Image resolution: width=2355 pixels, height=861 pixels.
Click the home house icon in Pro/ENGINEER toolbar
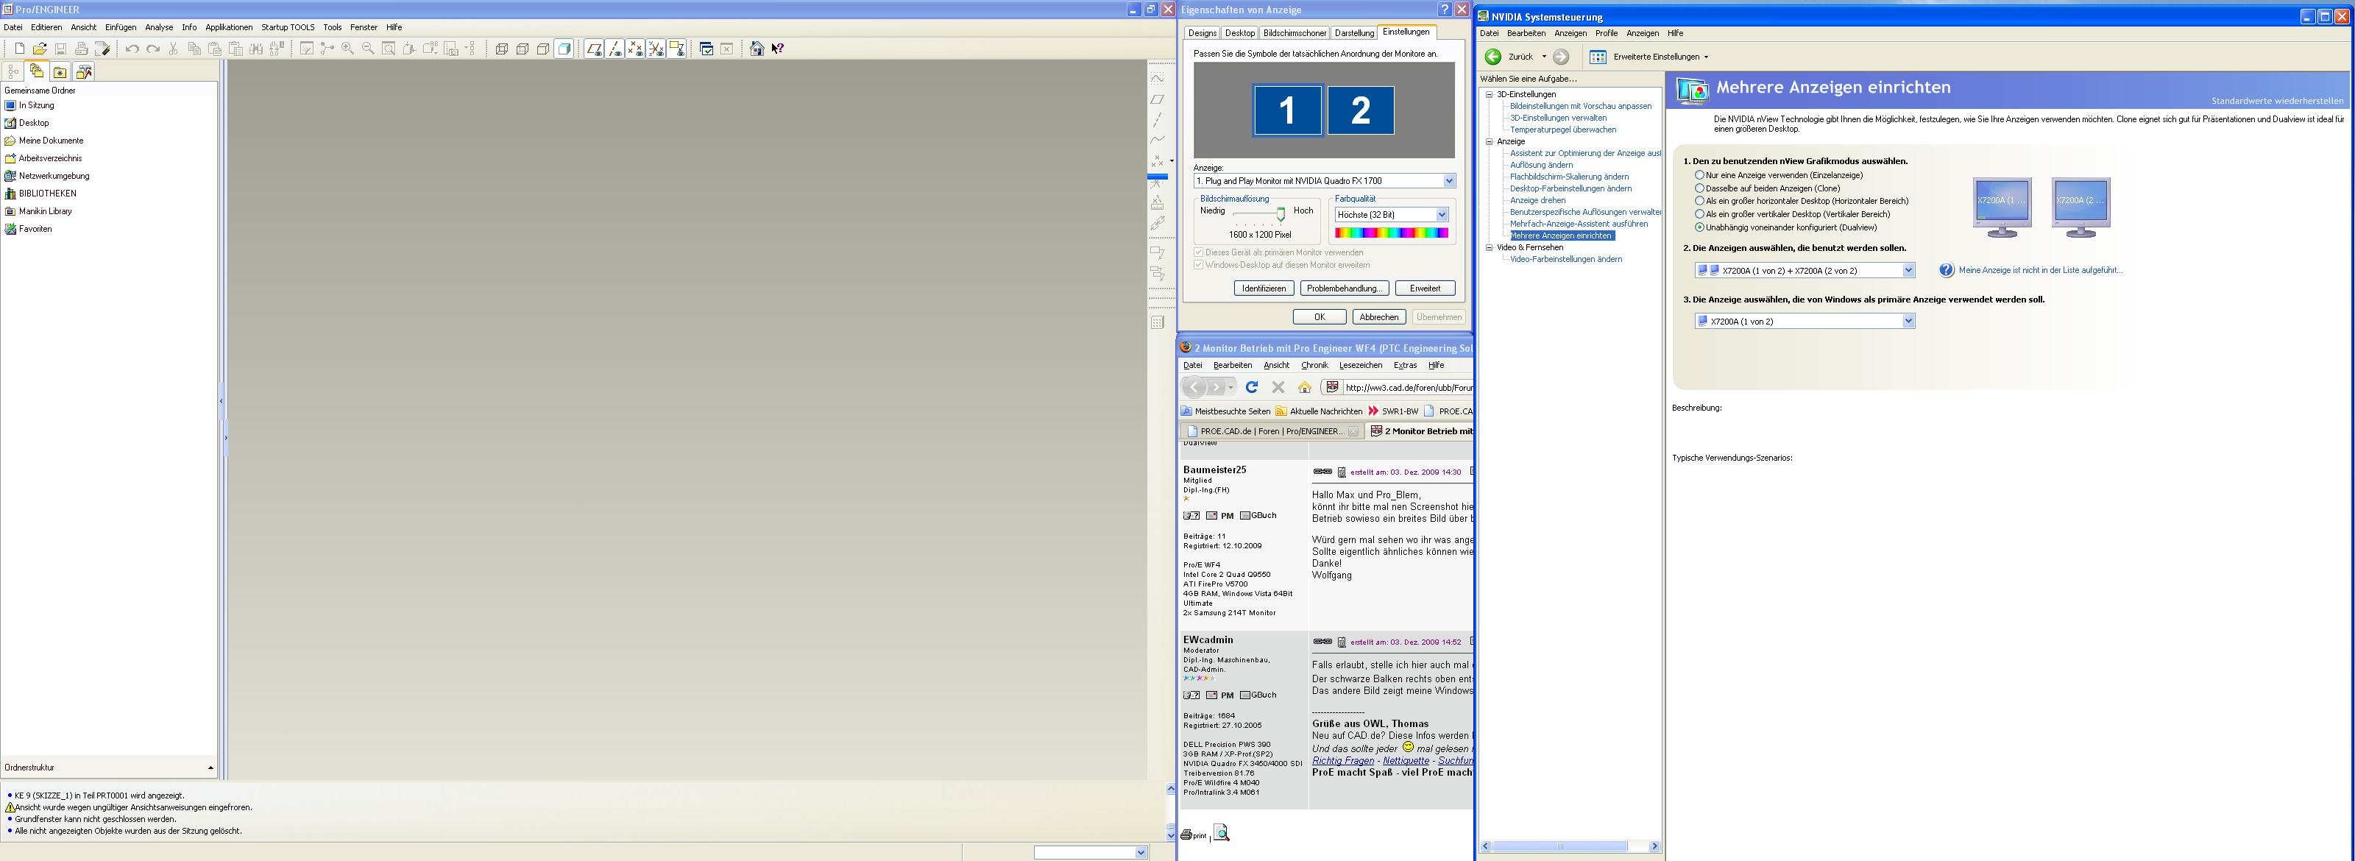[757, 49]
